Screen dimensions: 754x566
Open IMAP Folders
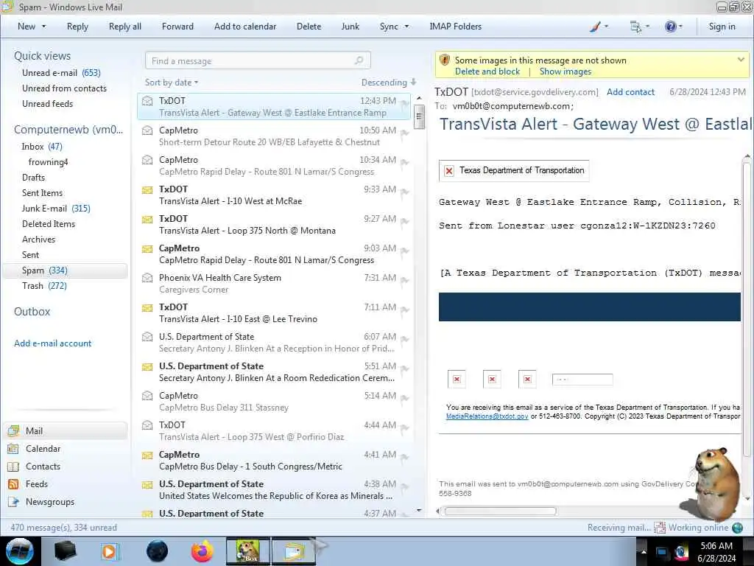pos(455,27)
